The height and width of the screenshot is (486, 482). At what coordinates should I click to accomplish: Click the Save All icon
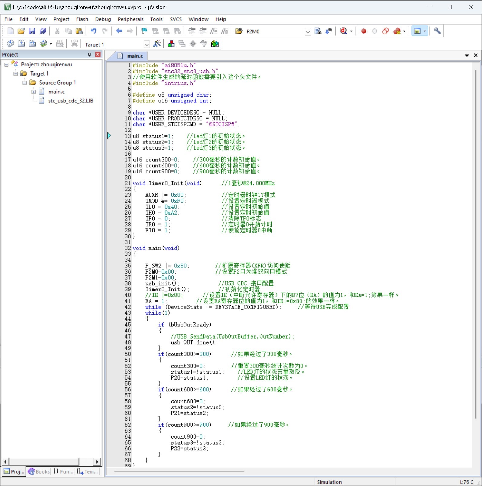[43, 31]
